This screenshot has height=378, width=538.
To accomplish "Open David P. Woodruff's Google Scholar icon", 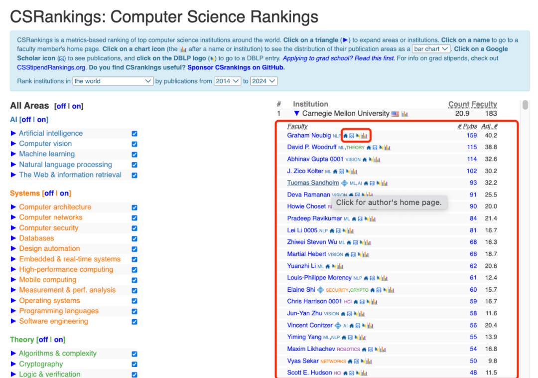I will [x=375, y=148].
